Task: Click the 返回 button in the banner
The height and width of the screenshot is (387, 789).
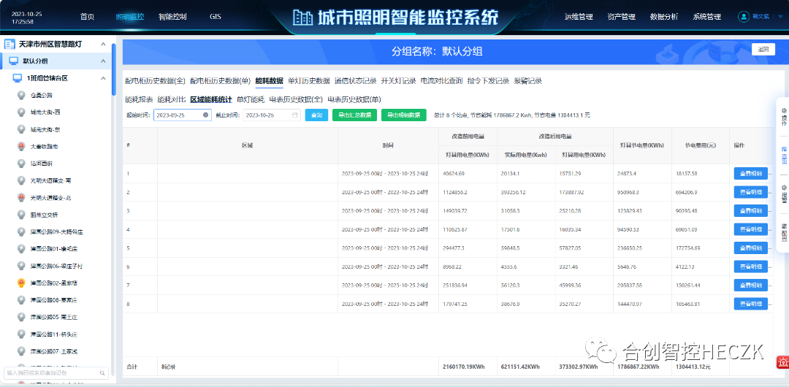Action: pos(763,50)
